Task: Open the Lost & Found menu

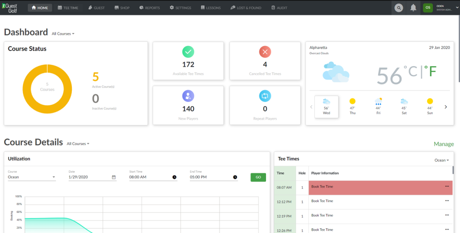Action: point(246,8)
